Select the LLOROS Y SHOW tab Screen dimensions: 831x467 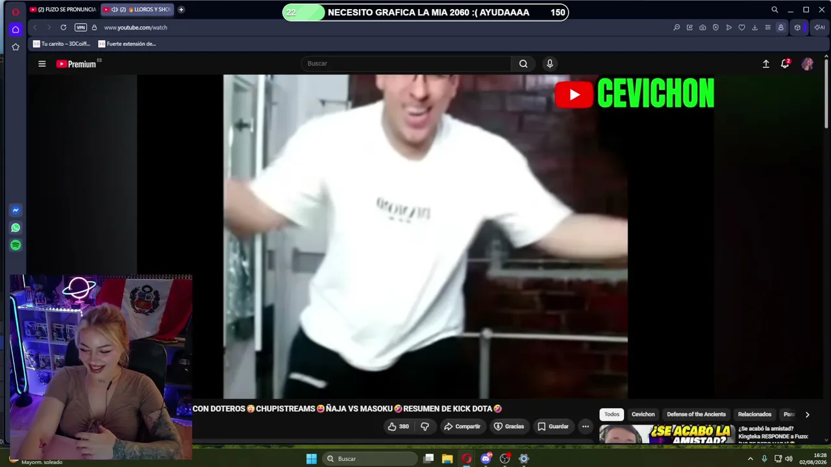click(138, 10)
